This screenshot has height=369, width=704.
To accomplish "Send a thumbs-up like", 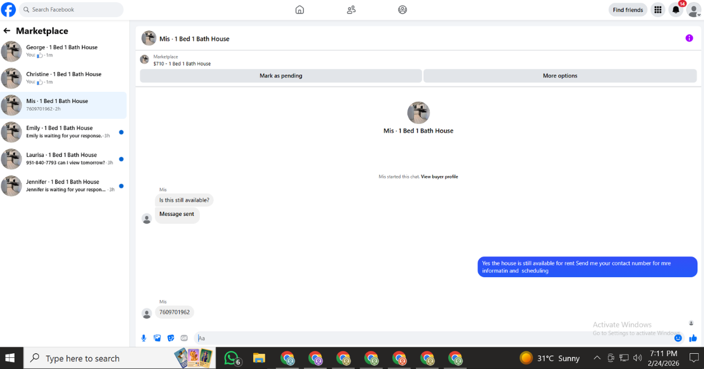I will (x=693, y=338).
